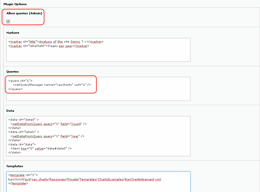Click the BarChartAdvanced.xml template path line
This screenshot has width=260, height=192.
(84, 179)
